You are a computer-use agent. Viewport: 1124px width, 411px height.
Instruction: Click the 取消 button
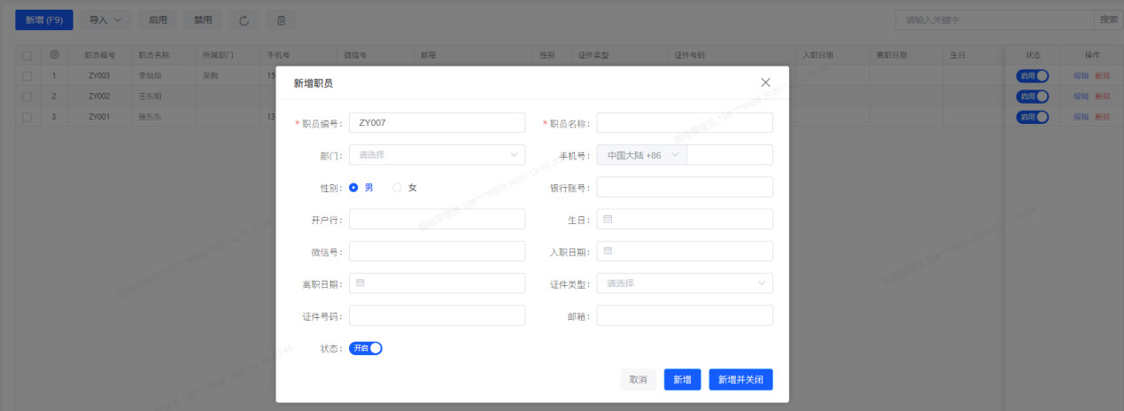638,379
